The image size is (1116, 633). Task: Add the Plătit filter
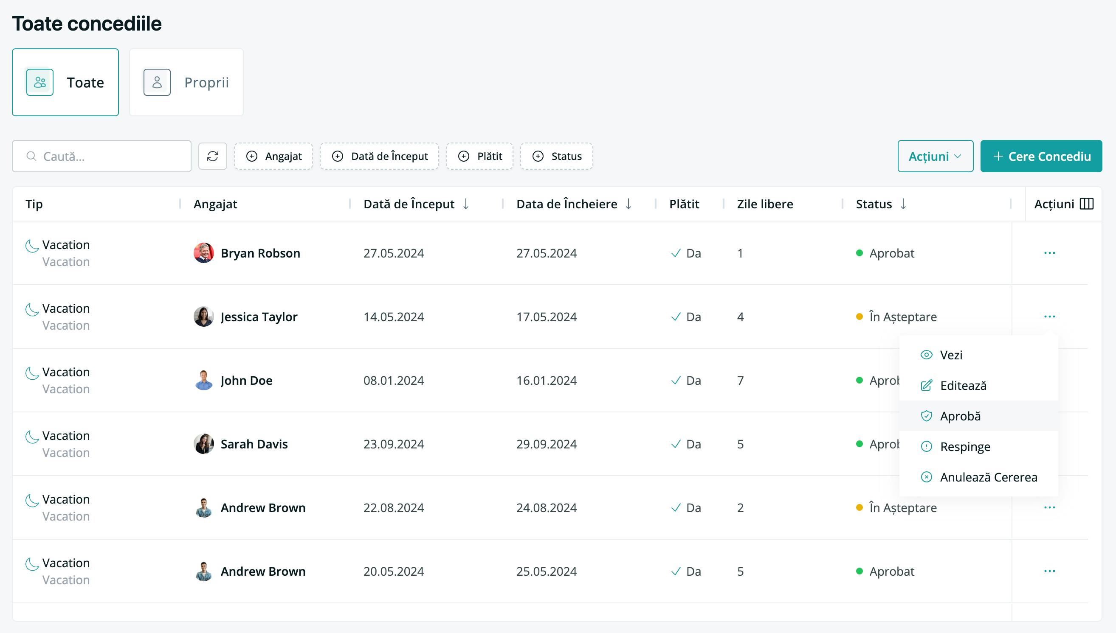click(480, 156)
